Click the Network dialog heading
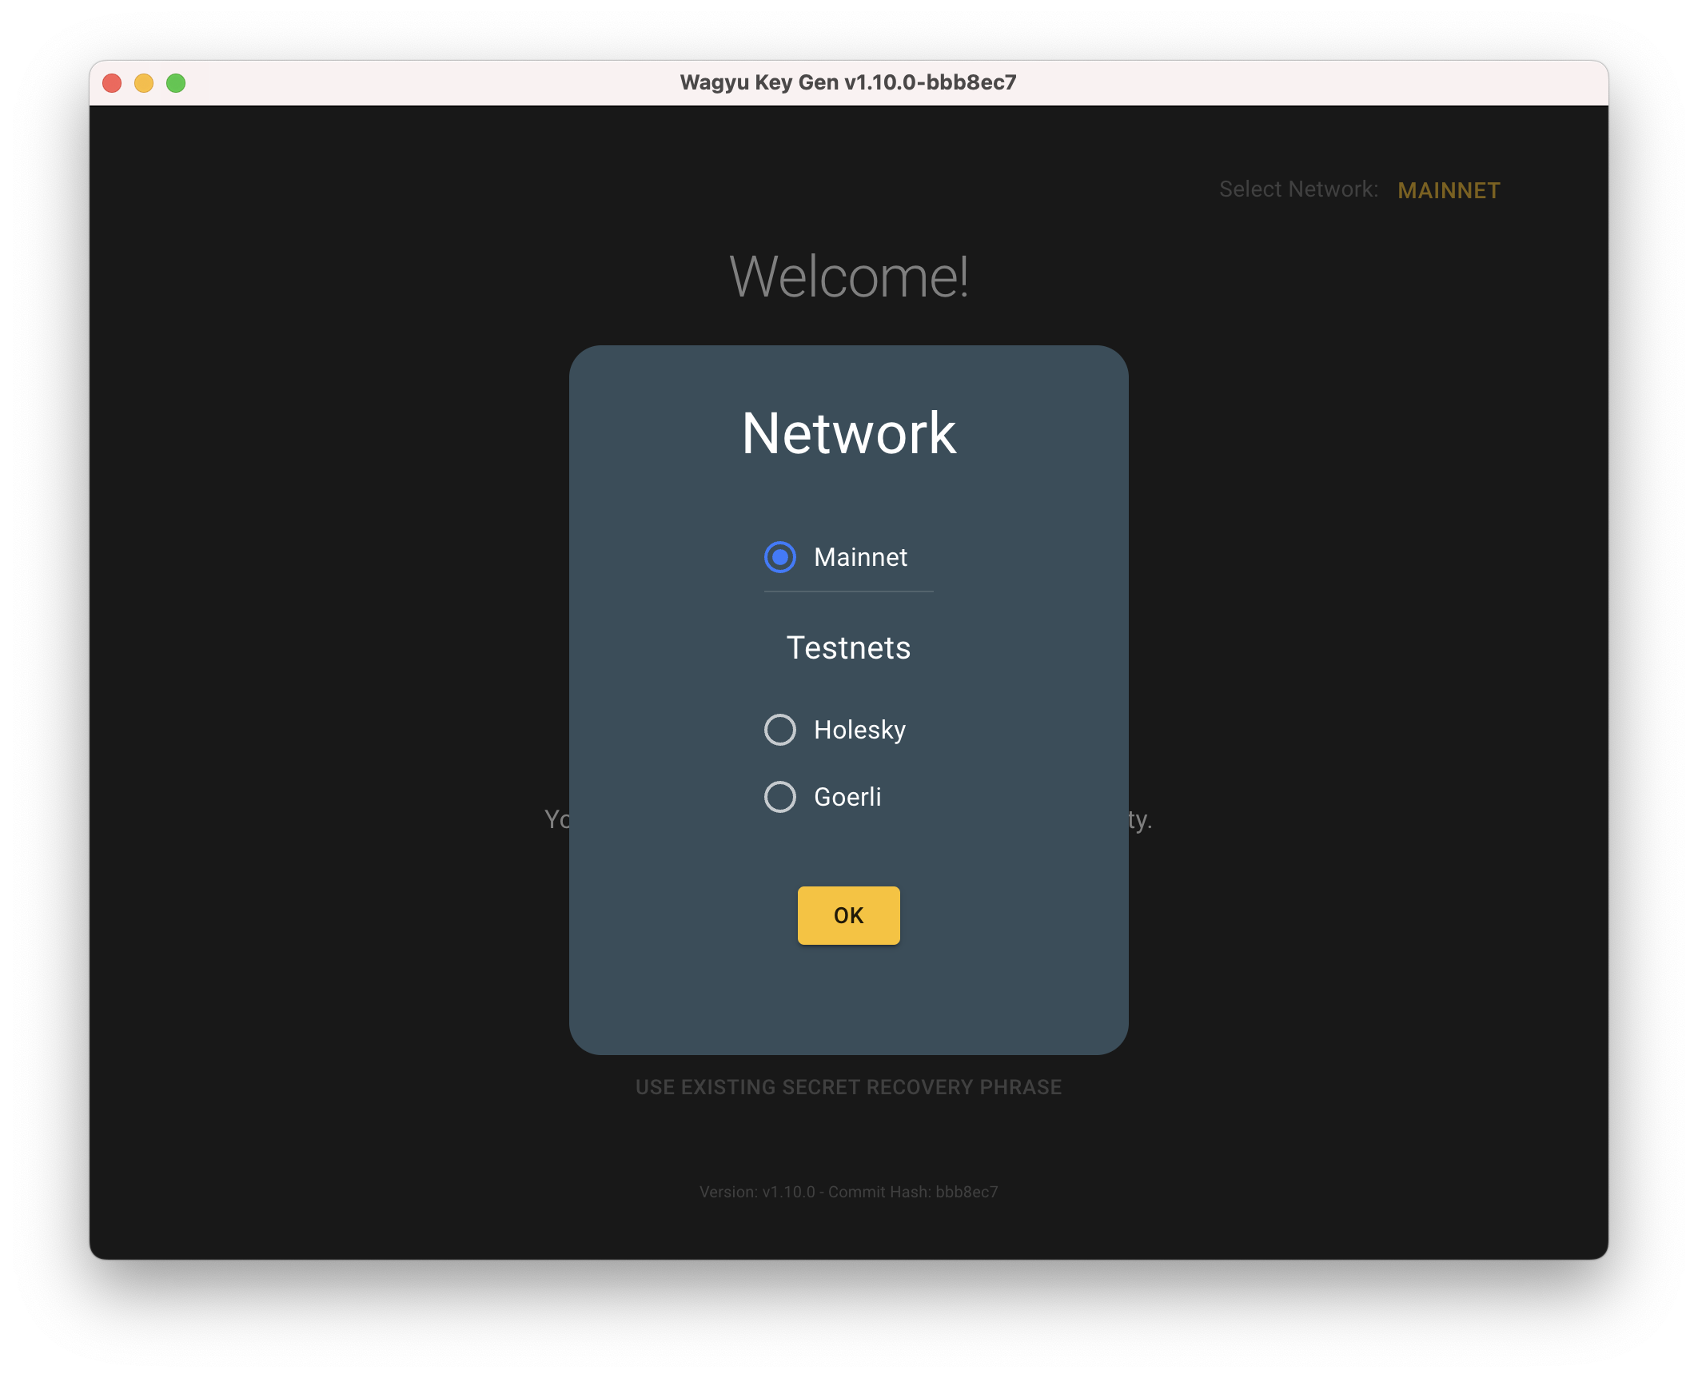This screenshot has width=1698, height=1378. coord(848,433)
